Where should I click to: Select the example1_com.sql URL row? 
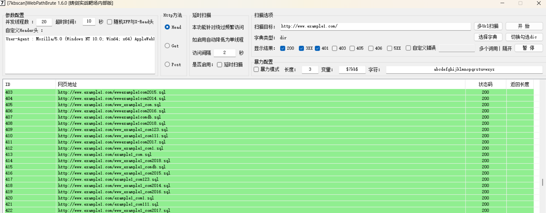tap(269, 155)
